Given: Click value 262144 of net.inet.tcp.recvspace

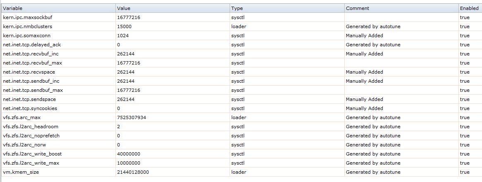Looking at the screenshot, I should point(126,72).
